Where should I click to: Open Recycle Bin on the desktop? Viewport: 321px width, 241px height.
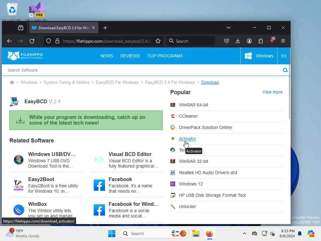(x=12, y=12)
